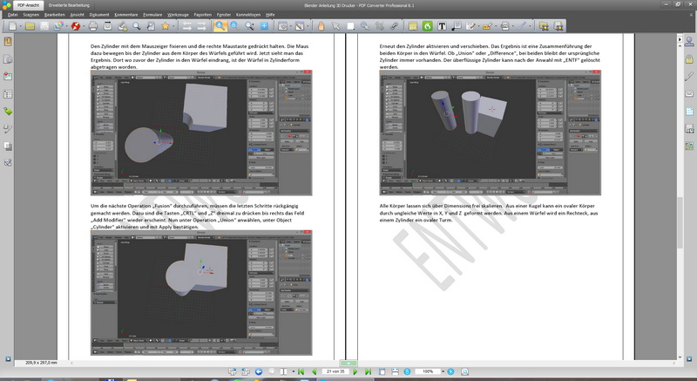Send document via the email envelope icon
697x381 pixels.
click(x=107, y=26)
